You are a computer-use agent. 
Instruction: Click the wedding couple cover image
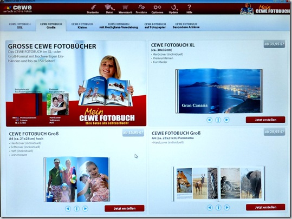click(57, 104)
